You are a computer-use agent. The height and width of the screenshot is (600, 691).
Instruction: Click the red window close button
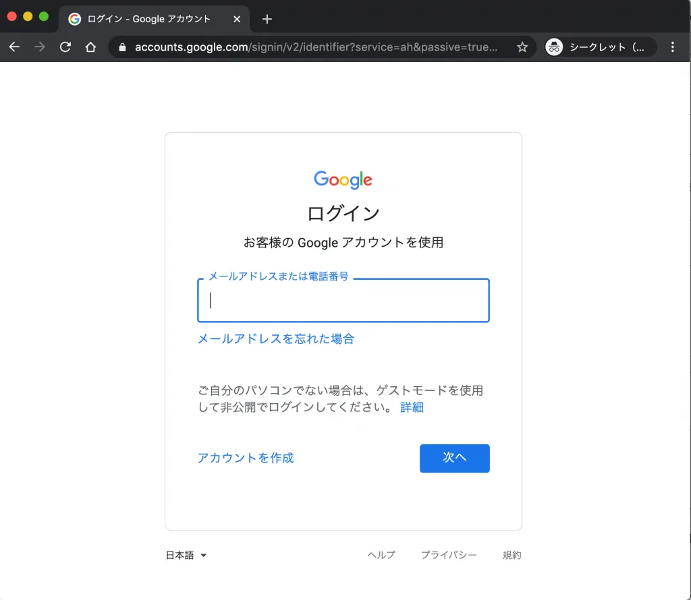tap(12, 16)
